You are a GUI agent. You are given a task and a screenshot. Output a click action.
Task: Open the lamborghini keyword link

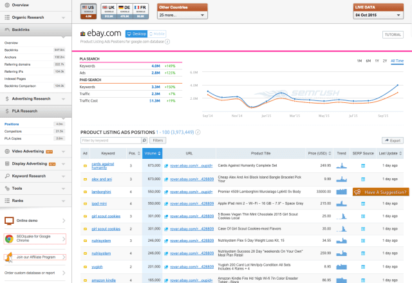click(101, 192)
